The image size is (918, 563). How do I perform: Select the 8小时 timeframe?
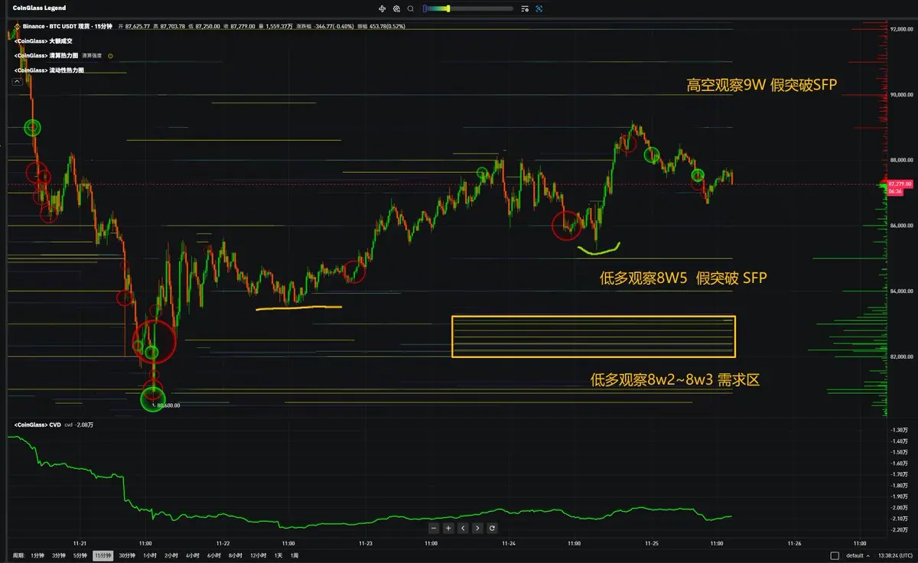click(x=236, y=555)
